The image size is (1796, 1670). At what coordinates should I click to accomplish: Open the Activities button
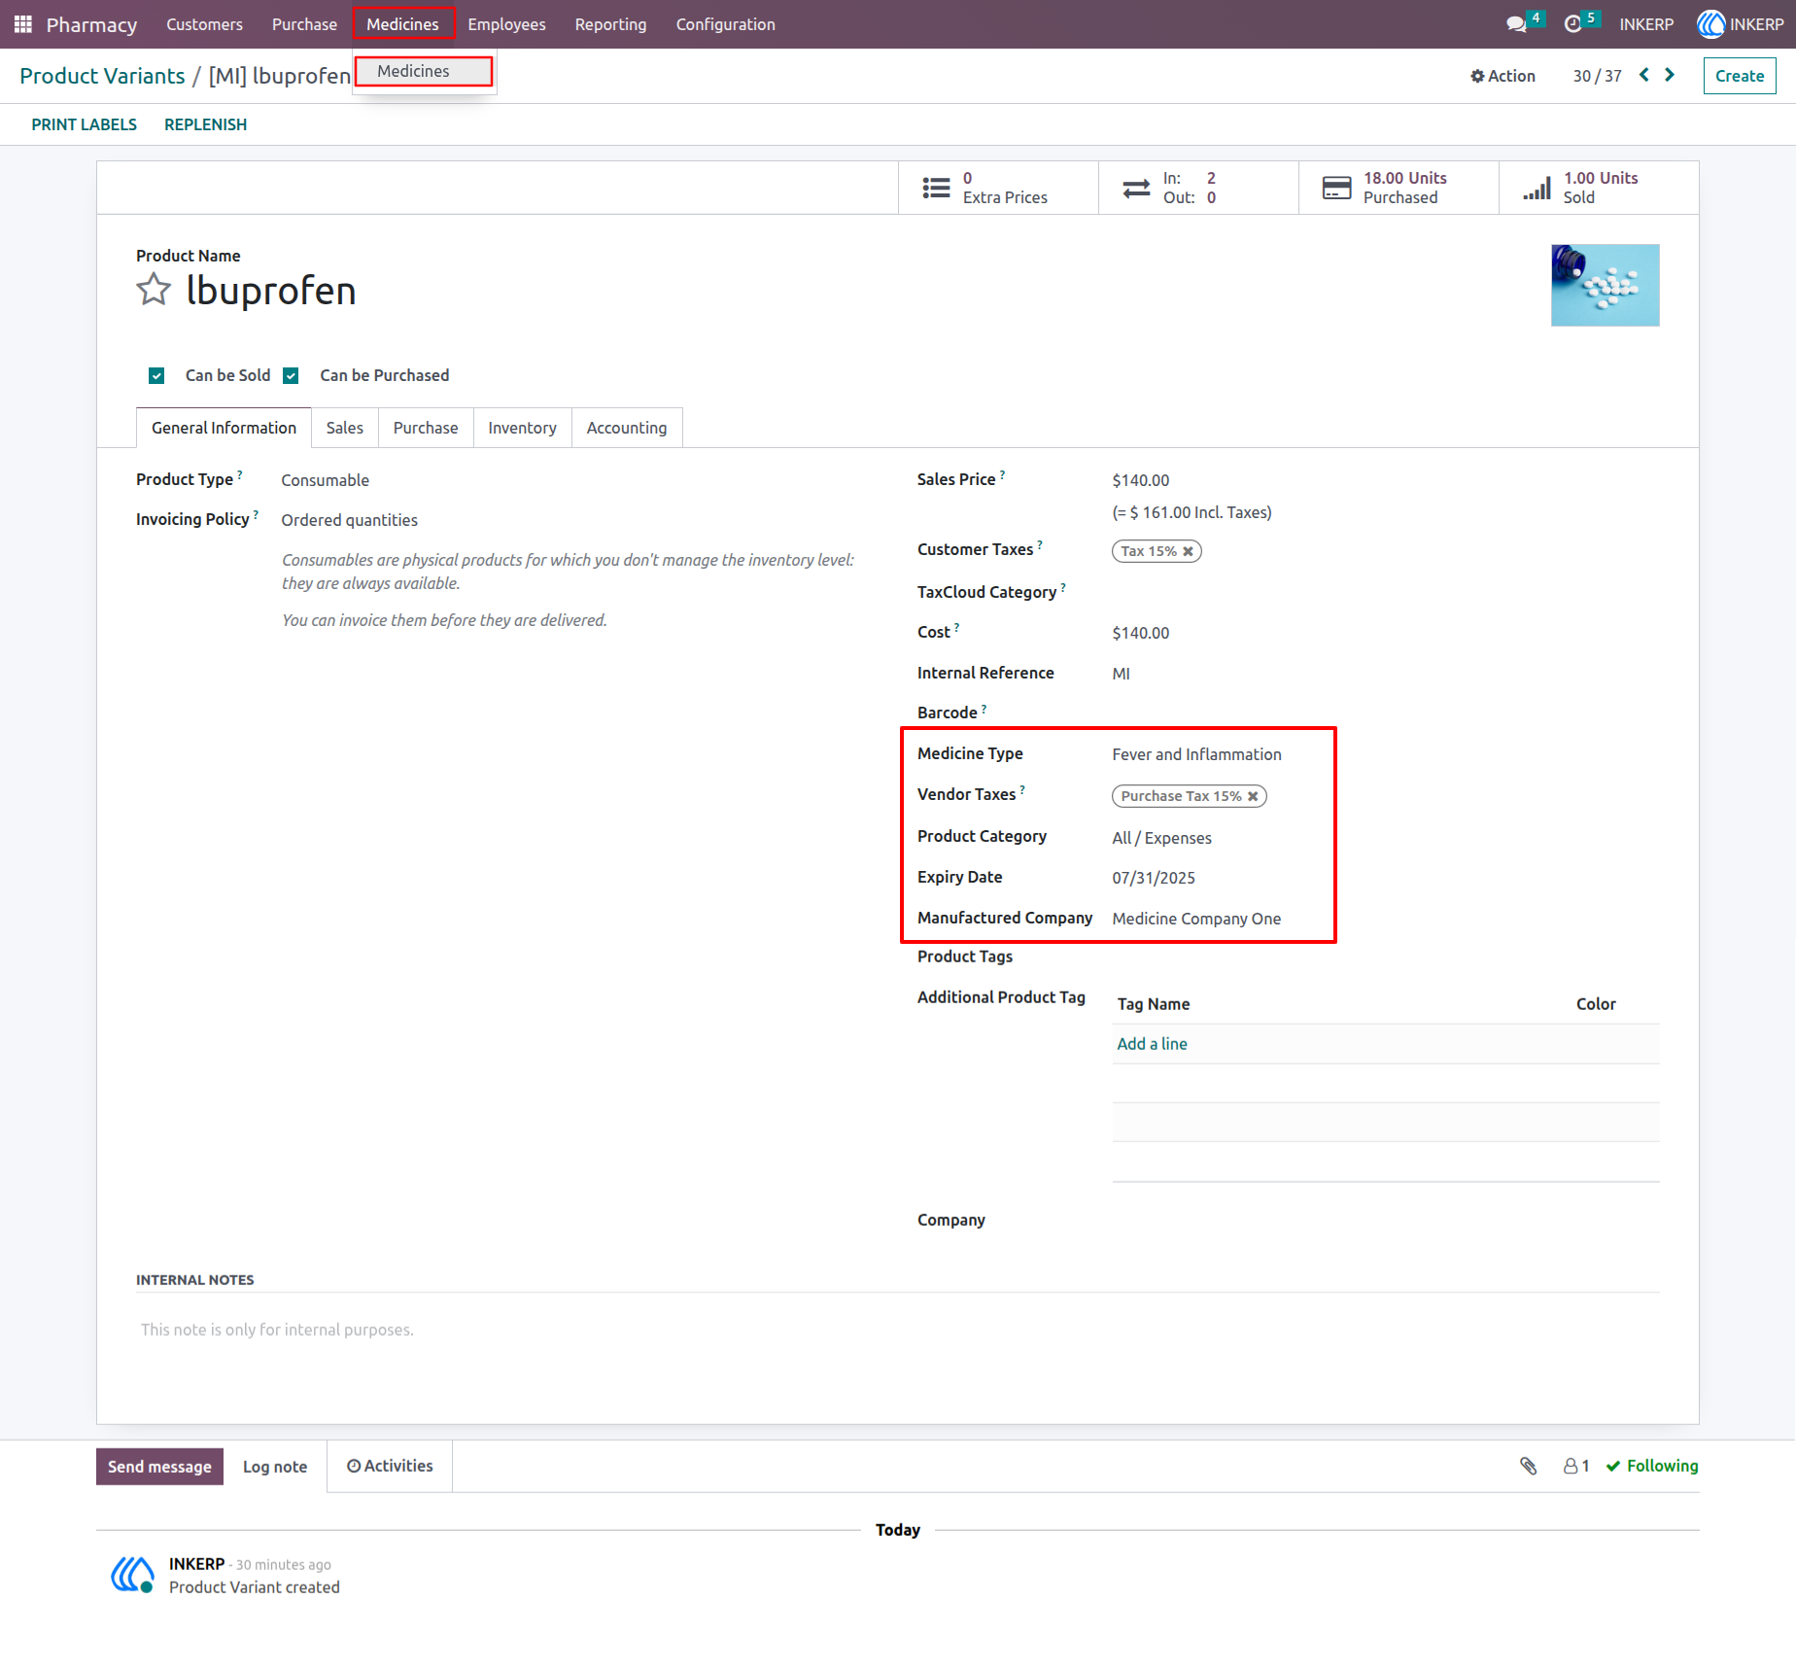pos(390,1466)
